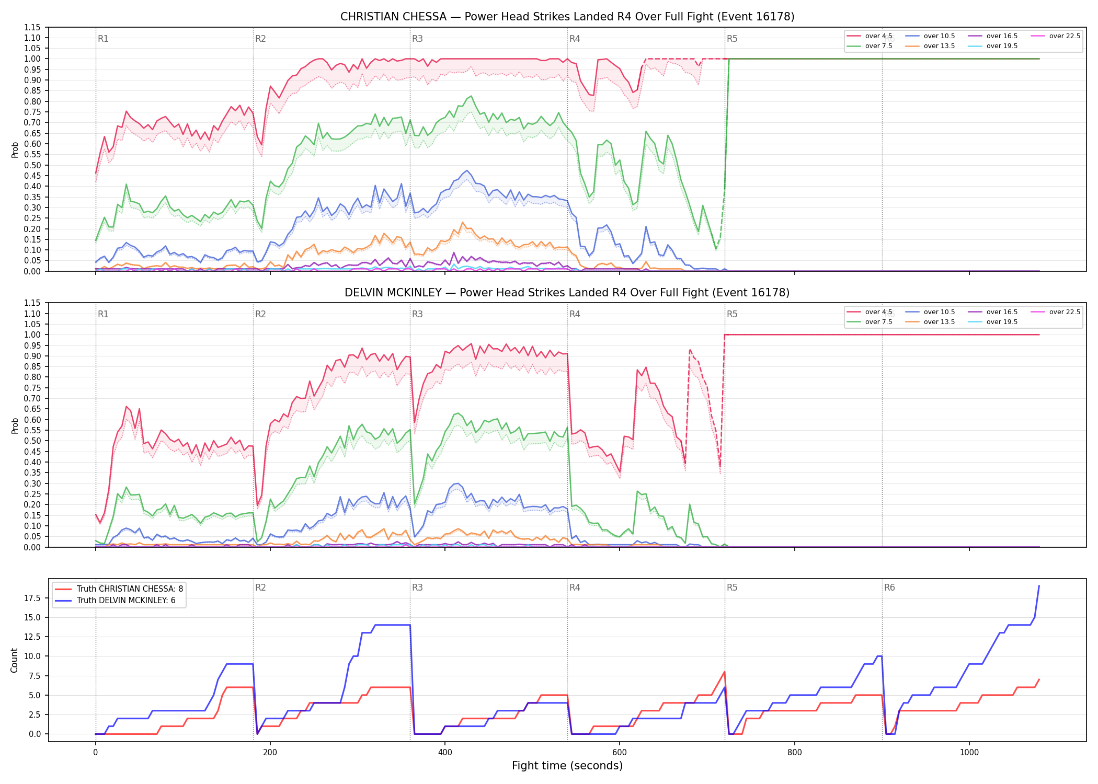The height and width of the screenshot is (784, 1098).
Task: Click the 'Prob' y-axis label of Chessa chart
Action: click(x=15, y=149)
